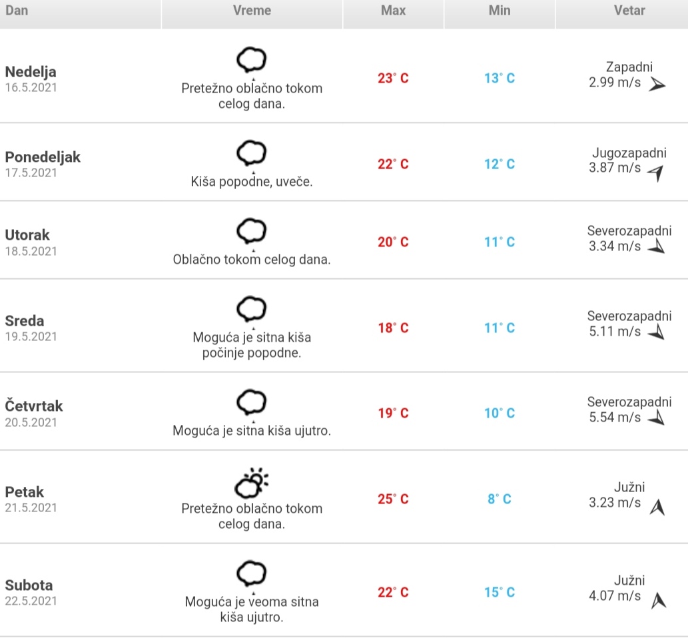Click the 25° C max temperature for Petak

(393, 499)
